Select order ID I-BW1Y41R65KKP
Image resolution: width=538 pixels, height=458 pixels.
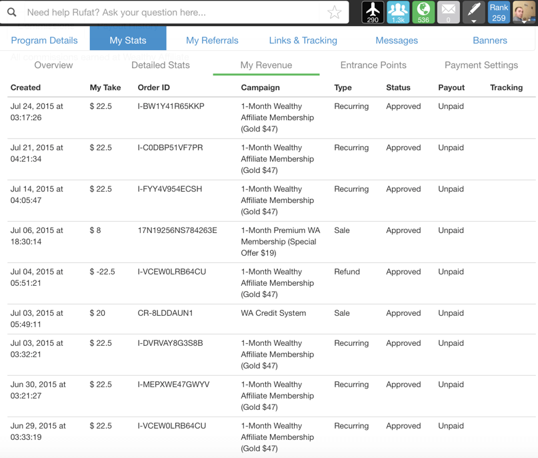pos(171,106)
